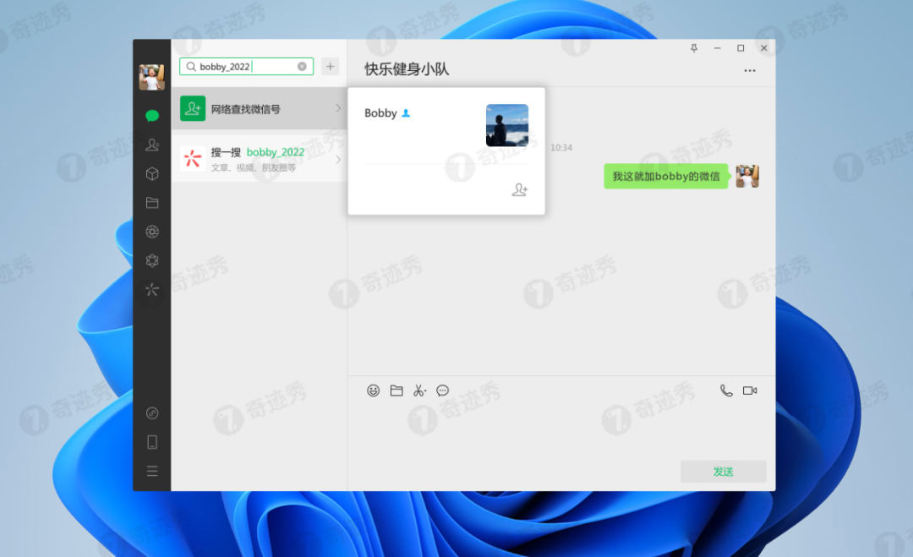Open emoji picker

[x=374, y=390]
